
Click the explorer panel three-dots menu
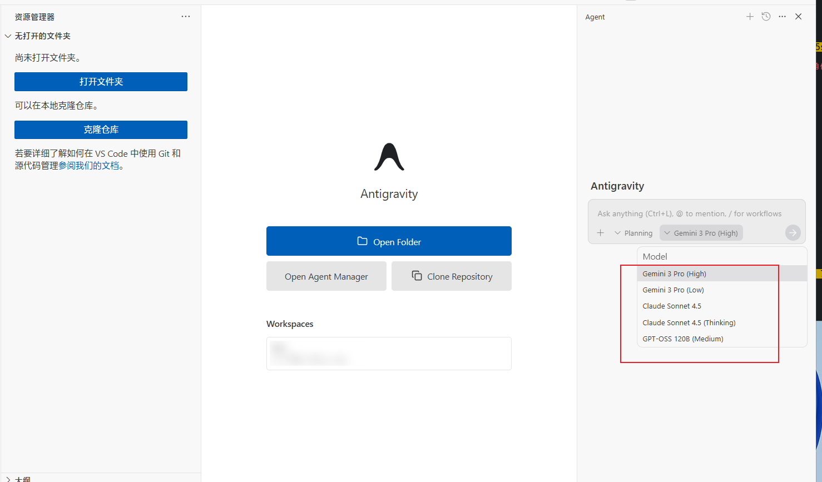(186, 17)
